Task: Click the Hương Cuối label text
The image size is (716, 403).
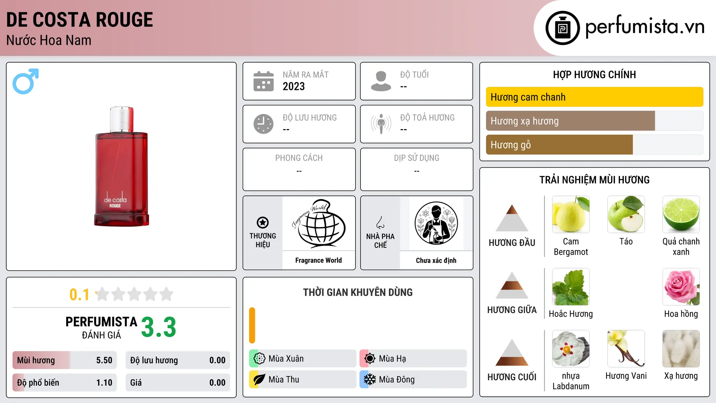Action: pos(512,377)
